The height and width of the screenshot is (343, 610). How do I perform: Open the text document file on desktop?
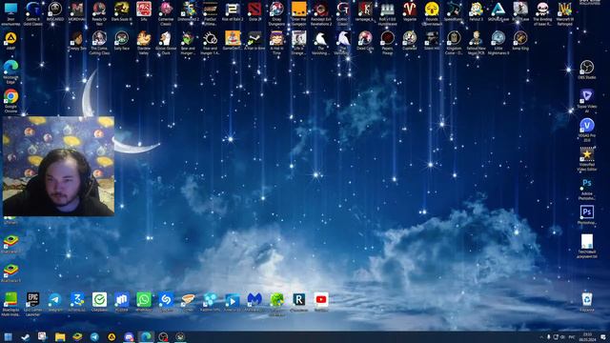point(587,246)
